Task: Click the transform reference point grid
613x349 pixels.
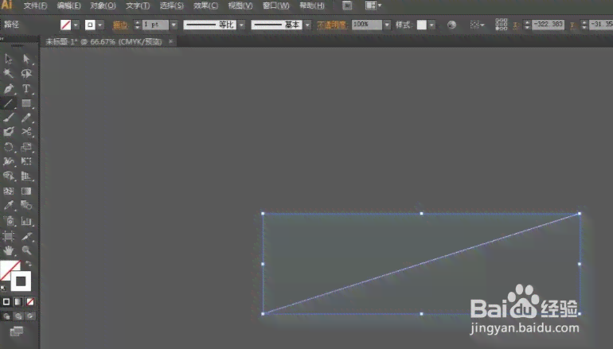Action: click(x=502, y=25)
